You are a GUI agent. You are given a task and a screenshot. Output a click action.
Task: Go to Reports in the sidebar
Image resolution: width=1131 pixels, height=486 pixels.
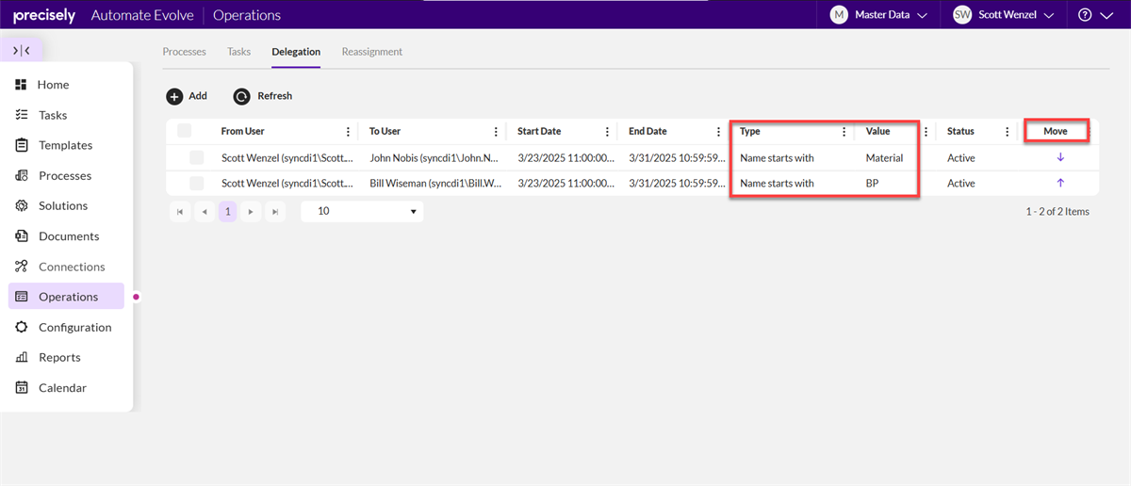59,358
